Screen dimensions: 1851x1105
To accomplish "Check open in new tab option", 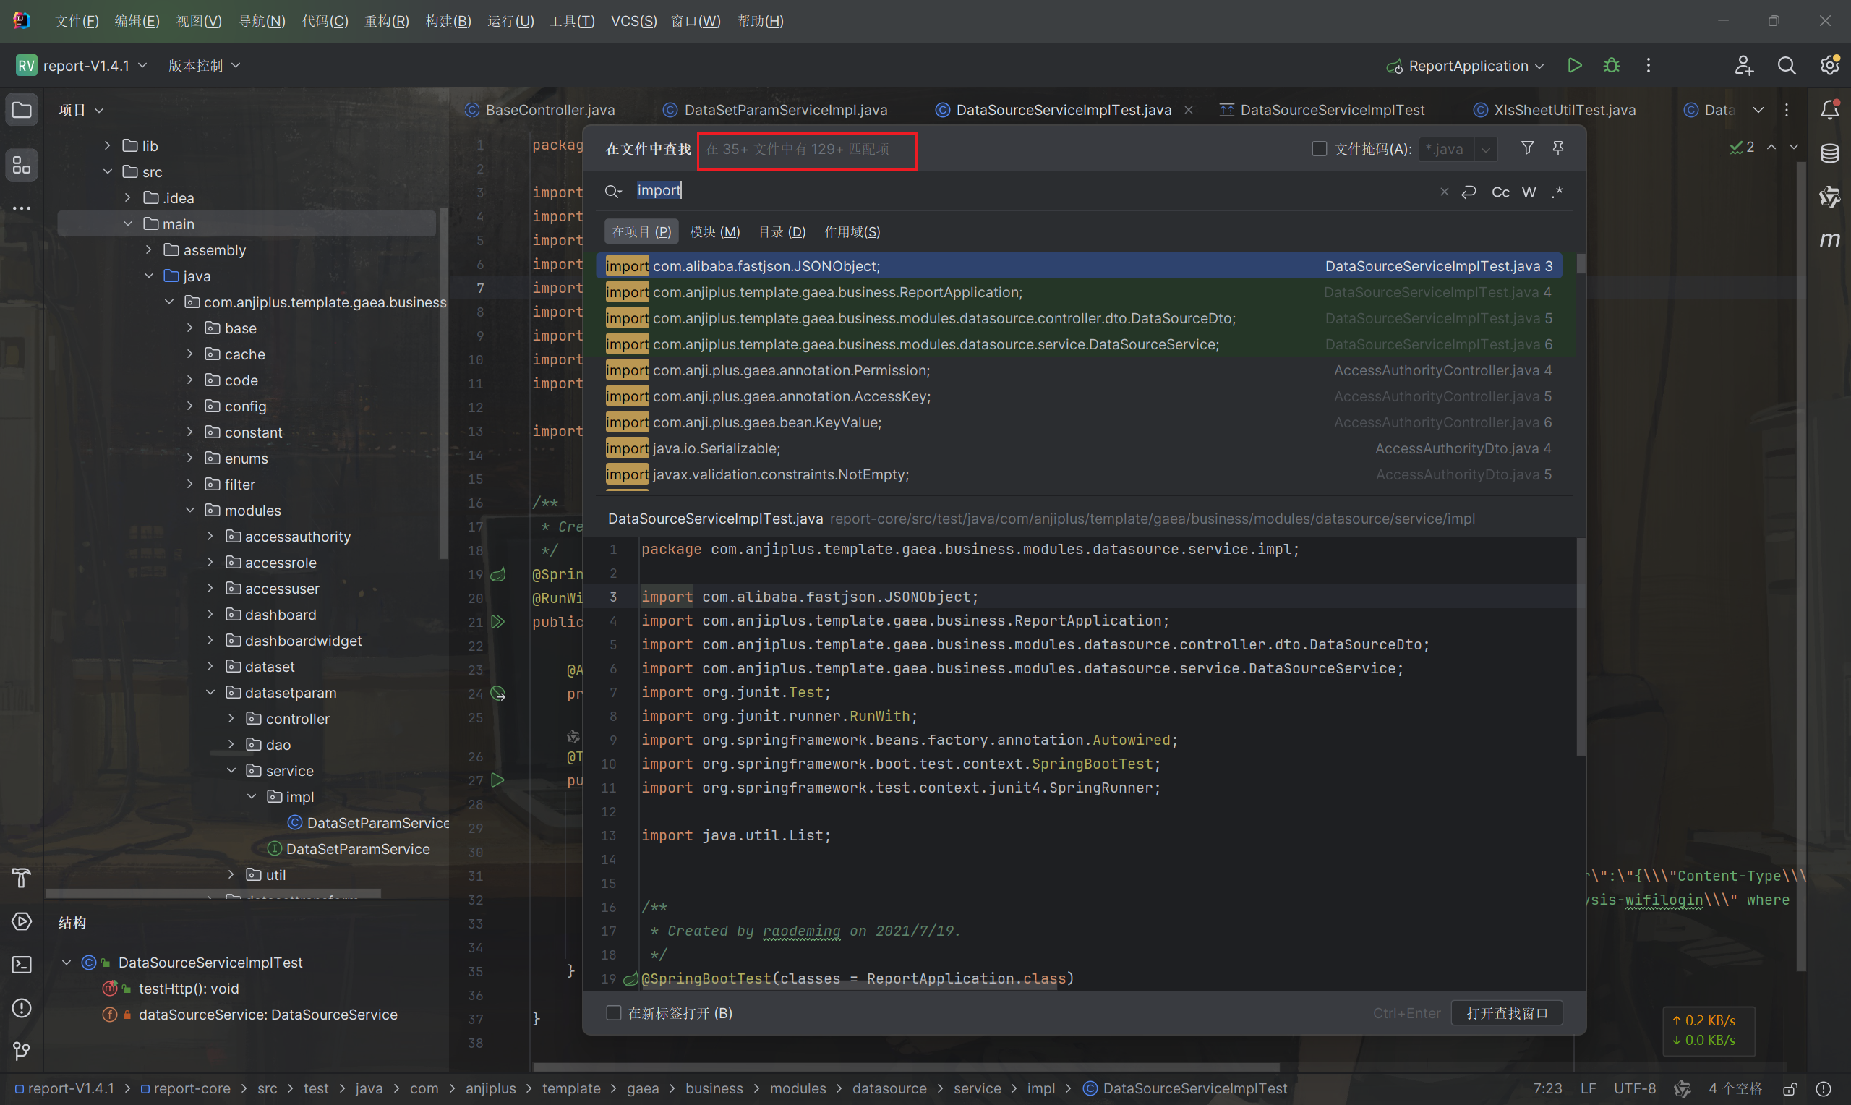I will tap(613, 1012).
